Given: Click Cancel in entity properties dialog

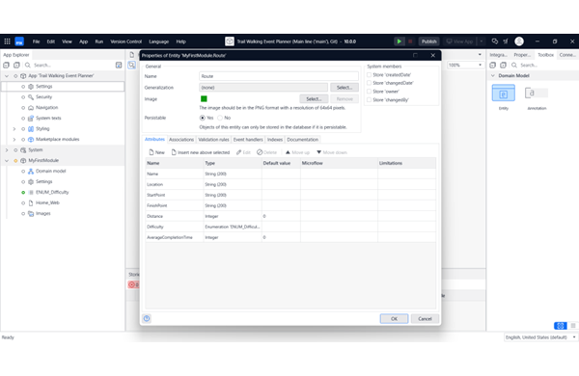Looking at the screenshot, I should point(425,319).
